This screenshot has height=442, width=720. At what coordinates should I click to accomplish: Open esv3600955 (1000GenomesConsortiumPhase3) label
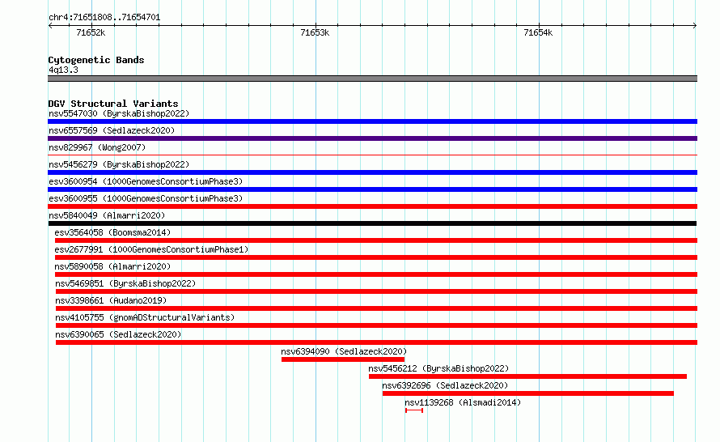pyautogui.click(x=146, y=198)
